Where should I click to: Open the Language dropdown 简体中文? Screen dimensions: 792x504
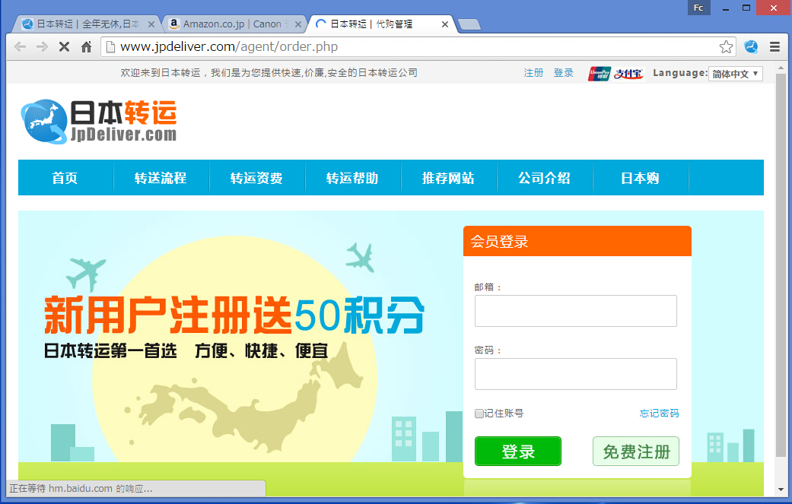point(735,74)
